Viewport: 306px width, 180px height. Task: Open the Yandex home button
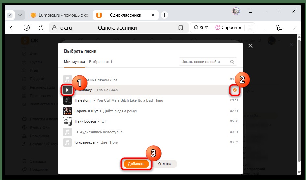click(27, 28)
